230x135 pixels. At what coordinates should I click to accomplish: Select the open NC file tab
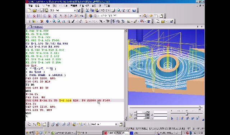coord(36,27)
